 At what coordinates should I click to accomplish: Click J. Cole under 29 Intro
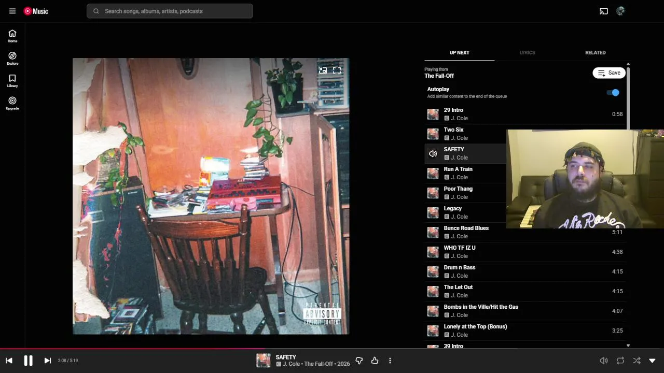pyautogui.click(x=459, y=118)
